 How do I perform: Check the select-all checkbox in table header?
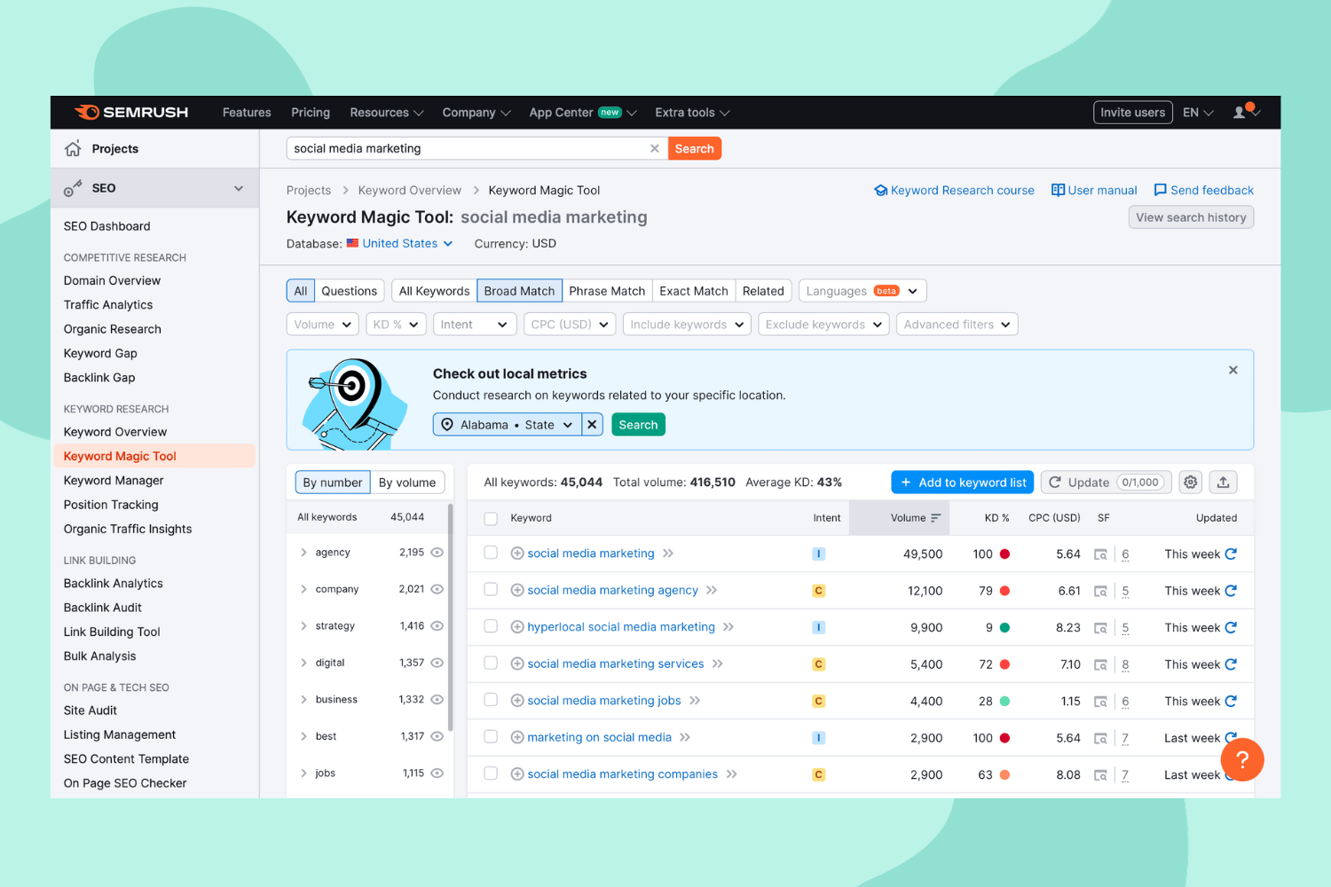[x=491, y=518]
